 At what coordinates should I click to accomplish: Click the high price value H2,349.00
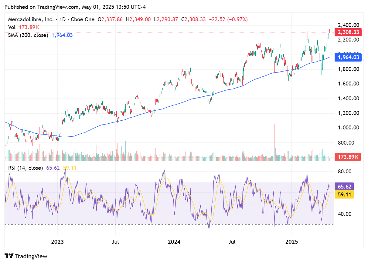(x=138, y=19)
